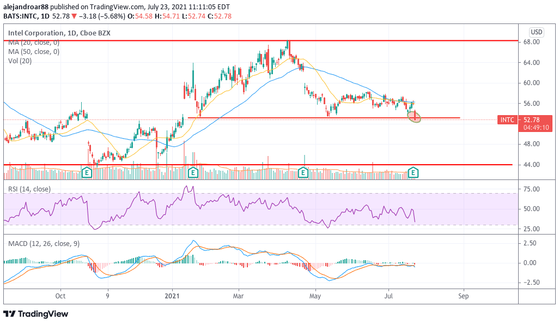Select the RSI (14, close) indicator label
This screenshot has height=324, width=559.
(x=29, y=189)
